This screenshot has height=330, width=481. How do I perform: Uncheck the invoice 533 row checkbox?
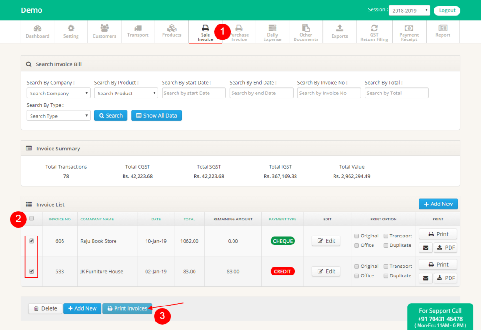point(31,271)
